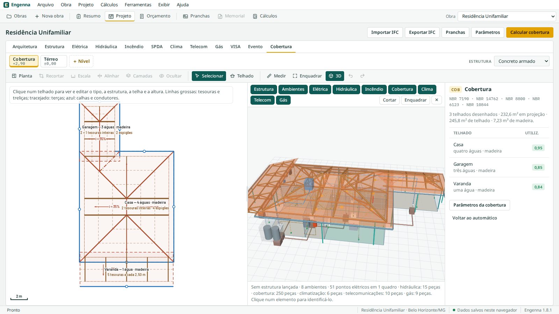
Task: Click the Exportar IFC button
Action: (x=422, y=32)
